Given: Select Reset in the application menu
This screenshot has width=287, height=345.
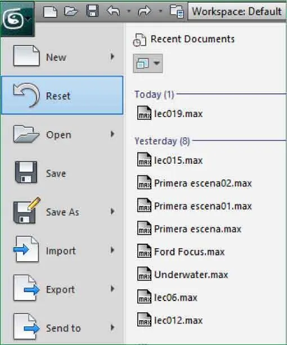Looking at the screenshot, I should (x=62, y=95).
